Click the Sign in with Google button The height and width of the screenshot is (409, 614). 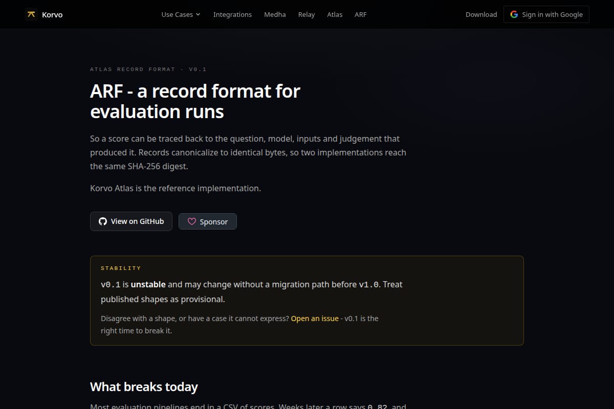(x=546, y=14)
